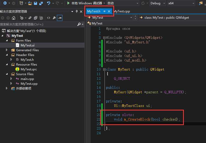Click the text 'Ui::MyTestClass ui;' on line 18

click(133, 106)
